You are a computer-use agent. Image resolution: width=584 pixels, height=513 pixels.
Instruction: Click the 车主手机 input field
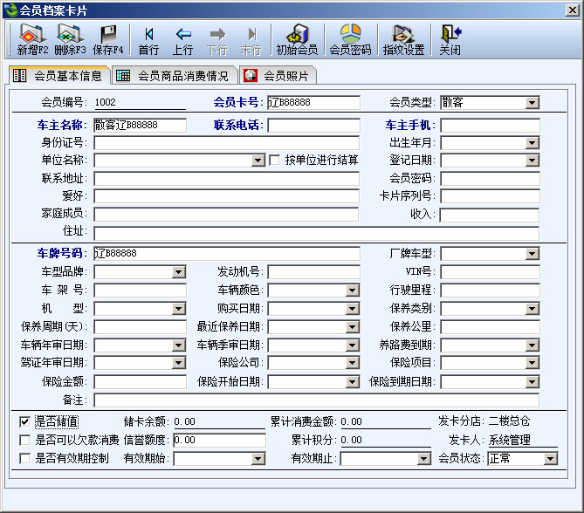tap(490, 125)
